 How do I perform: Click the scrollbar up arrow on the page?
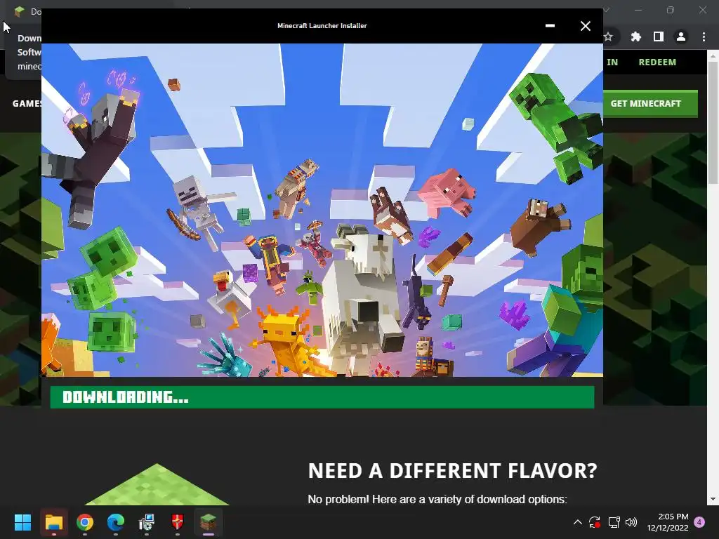coord(713,55)
